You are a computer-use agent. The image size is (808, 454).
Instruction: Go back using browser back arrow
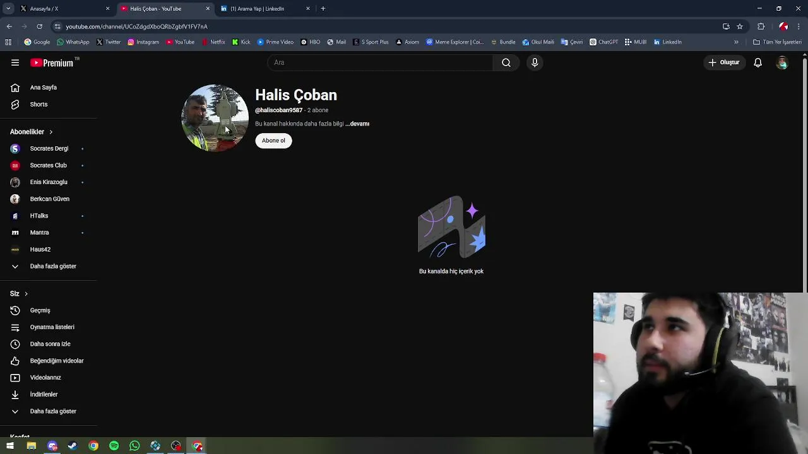[9, 26]
